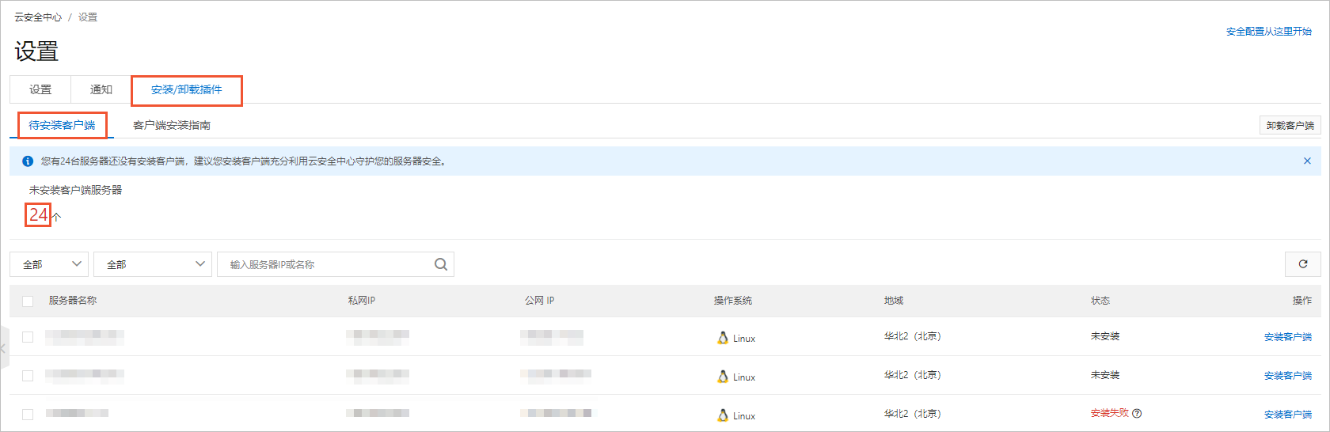Click 华北2（北京） region in first row

913,336
